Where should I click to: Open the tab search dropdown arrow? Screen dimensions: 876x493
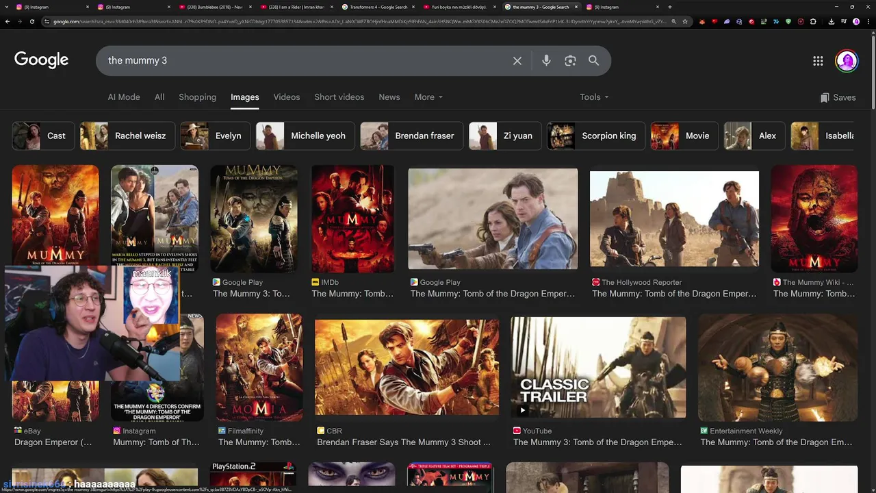tap(6, 7)
